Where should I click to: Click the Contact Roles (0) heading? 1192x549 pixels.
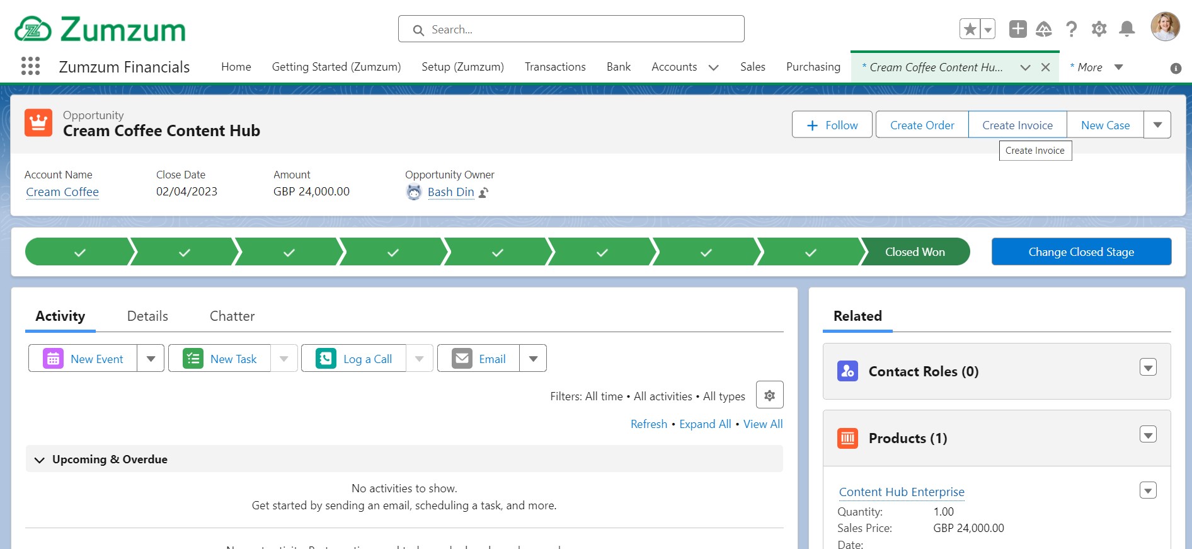(x=924, y=371)
